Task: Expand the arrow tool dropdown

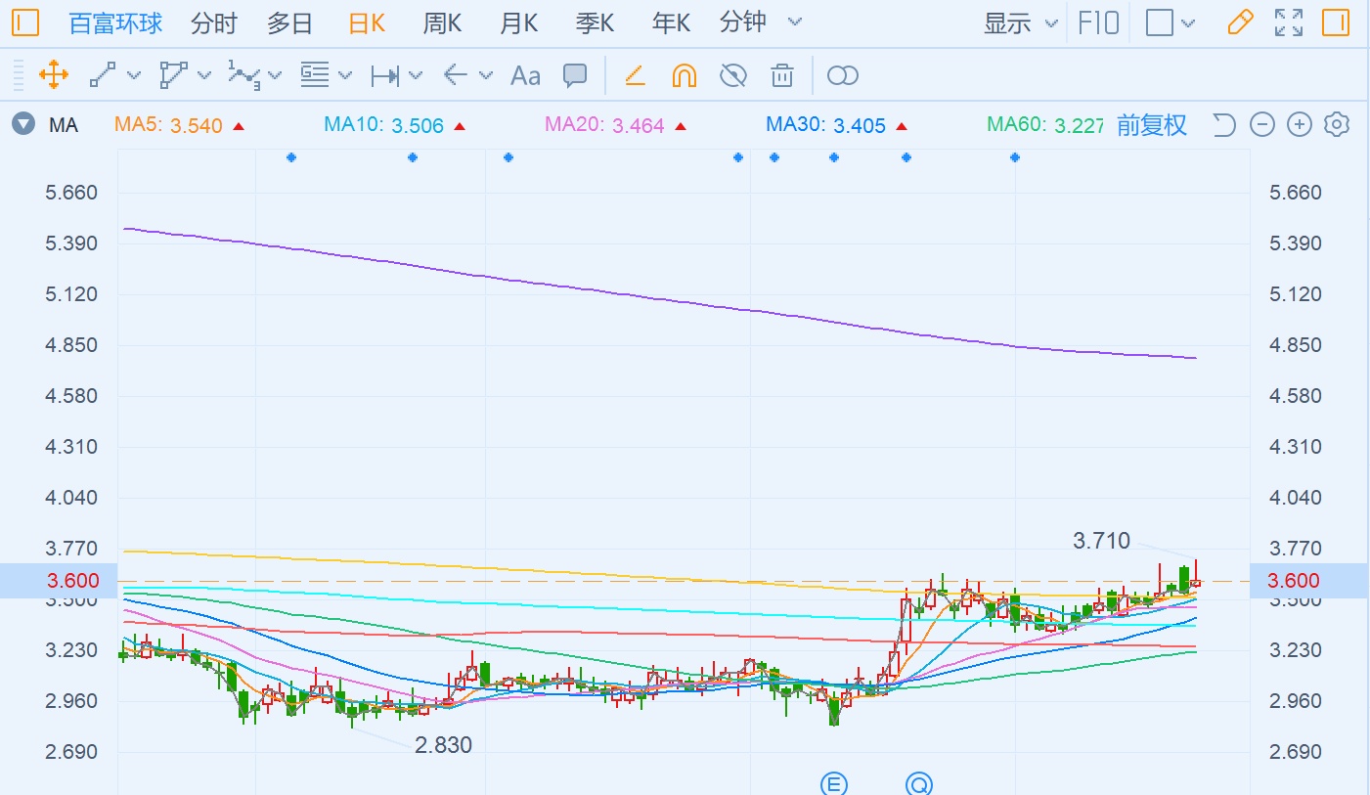Action: pyautogui.click(x=486, y=75)
